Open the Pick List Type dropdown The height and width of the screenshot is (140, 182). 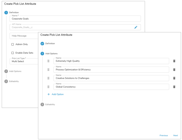pyautogui.click(x=24, y=61)
